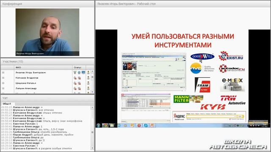This screenshot has height=152, width=271.
Task: Click the Яндекс logo on the slide
Action: [x=179, y=116]
